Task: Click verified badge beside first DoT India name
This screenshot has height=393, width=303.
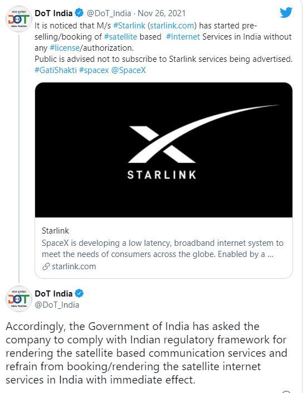Action: [x=80, y=13]
